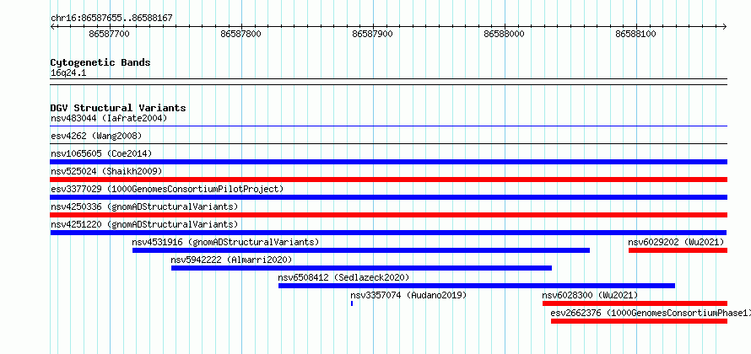Open the nsv6508412 (Sedlazeck2020) label
This screenshot has width=751, height=354.
[x=344, y=277]
